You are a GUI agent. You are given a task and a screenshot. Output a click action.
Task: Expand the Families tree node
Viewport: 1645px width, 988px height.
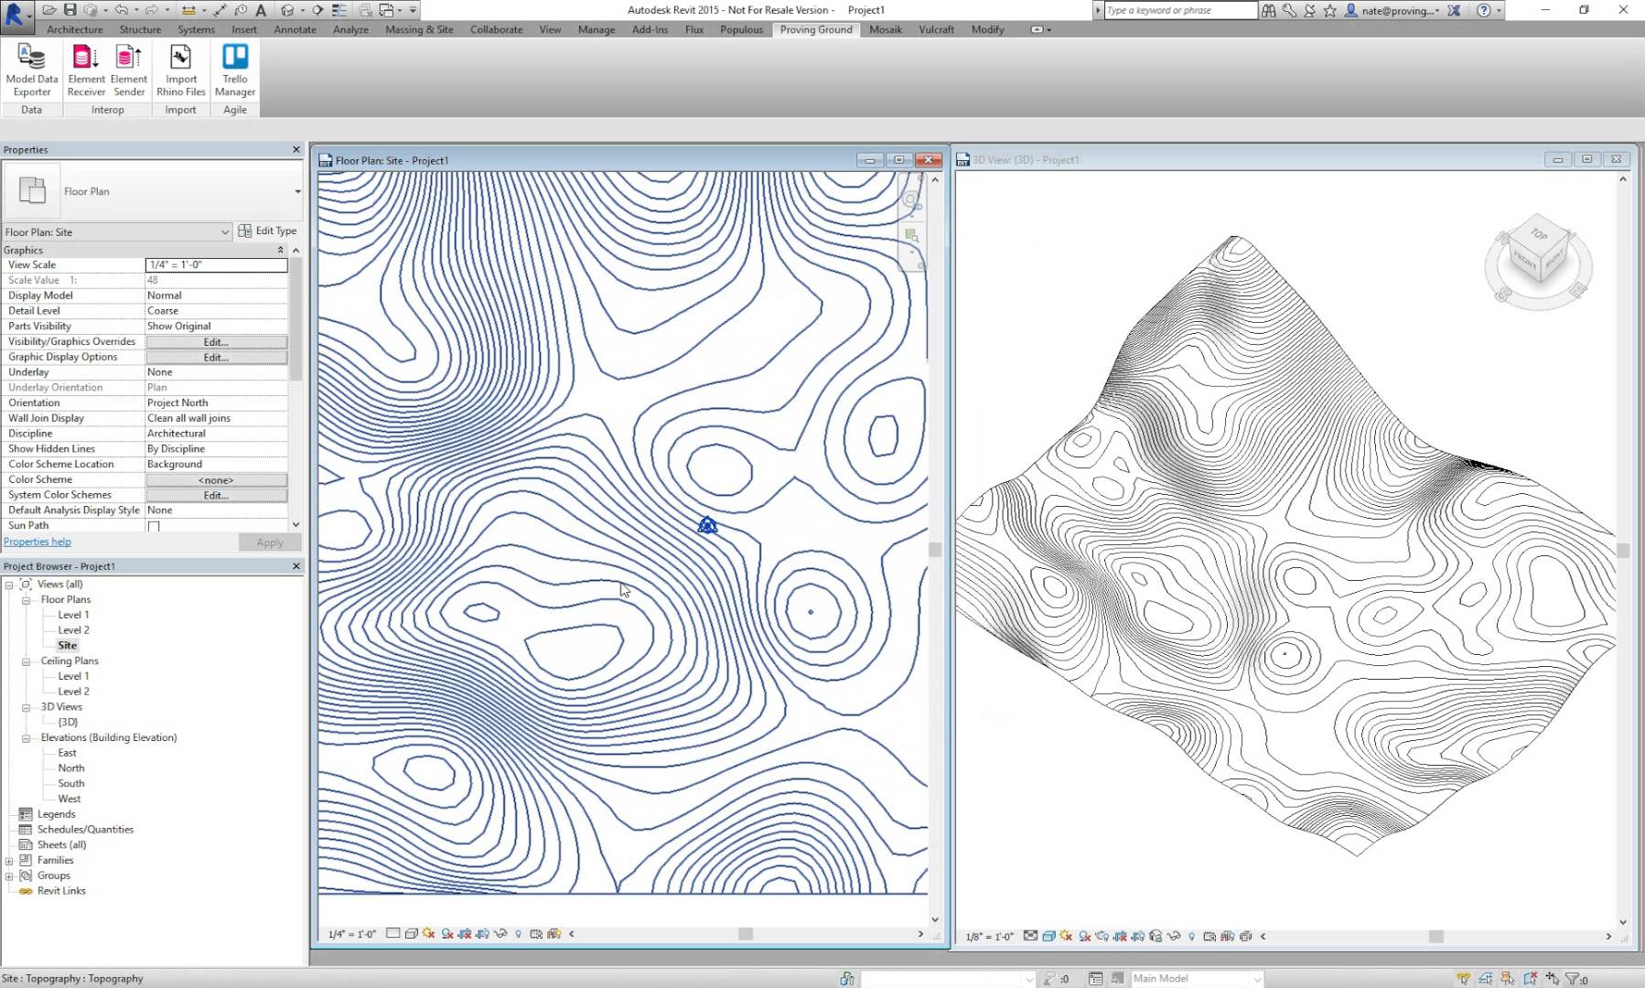coord(9,861)
